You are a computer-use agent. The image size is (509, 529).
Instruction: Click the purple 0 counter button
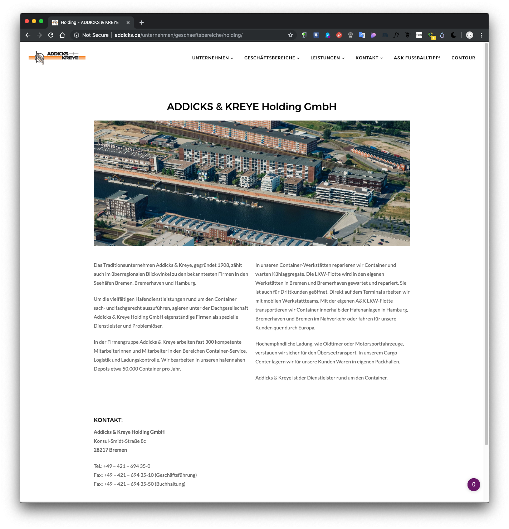[x=474, y=485]
